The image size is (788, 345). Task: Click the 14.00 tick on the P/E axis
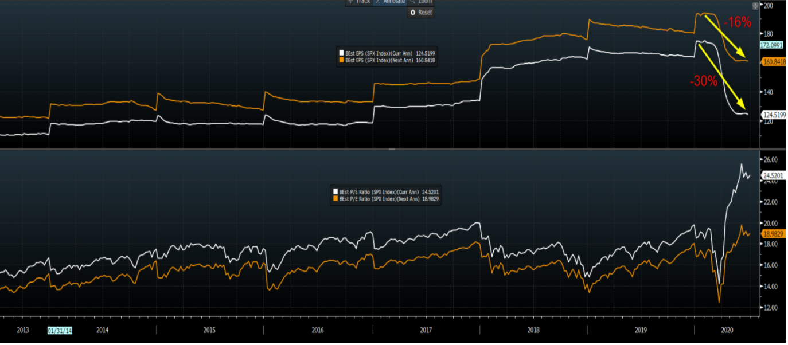point(770,287)
